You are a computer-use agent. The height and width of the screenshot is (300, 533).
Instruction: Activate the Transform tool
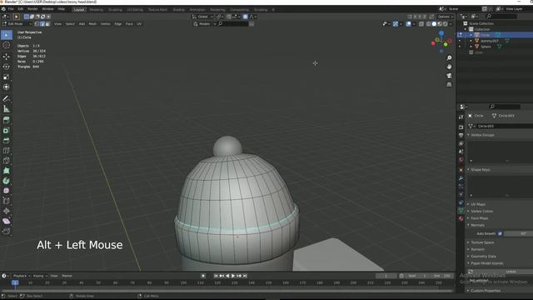pos(7,87)
